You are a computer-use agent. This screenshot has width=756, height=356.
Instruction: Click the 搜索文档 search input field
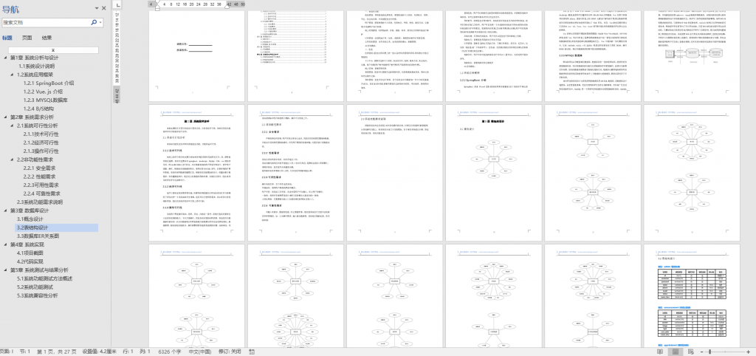46,22
